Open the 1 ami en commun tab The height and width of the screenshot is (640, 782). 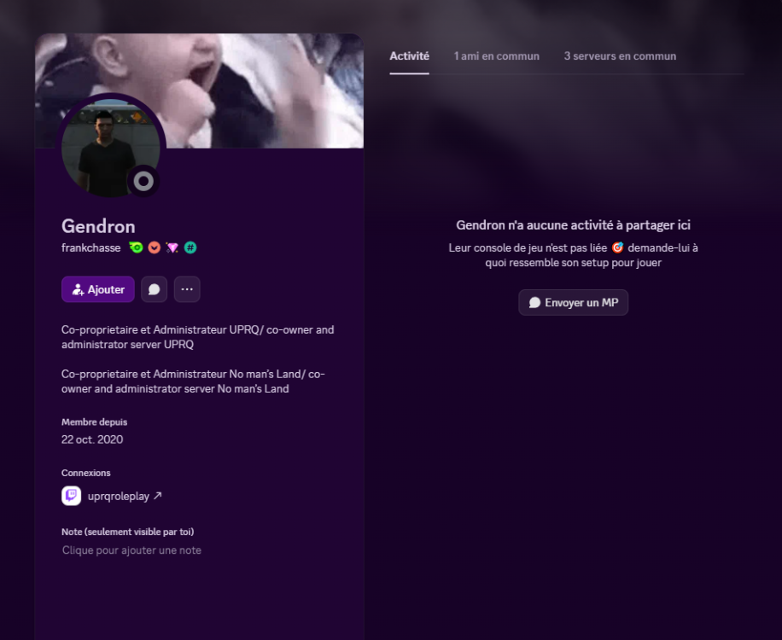pyautogui.click(x=496, y=56)
